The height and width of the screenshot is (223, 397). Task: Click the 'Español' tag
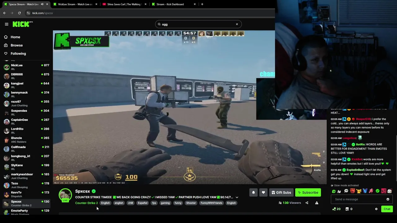point(142,203)
